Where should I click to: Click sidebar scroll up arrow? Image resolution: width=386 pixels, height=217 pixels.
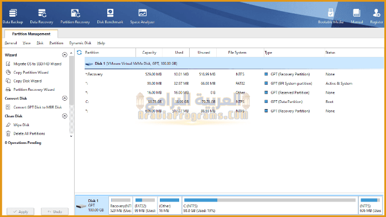coord(71,53)
